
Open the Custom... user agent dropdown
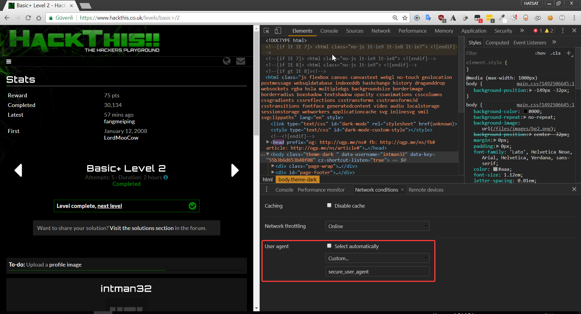tap(377, 258)
